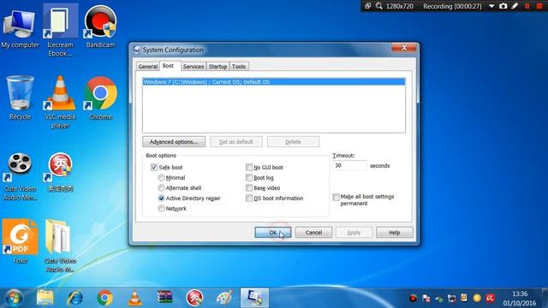This screenshot has width=548, height=308.
Task: Enable Base video checkbox
Action: coord(249,188)
